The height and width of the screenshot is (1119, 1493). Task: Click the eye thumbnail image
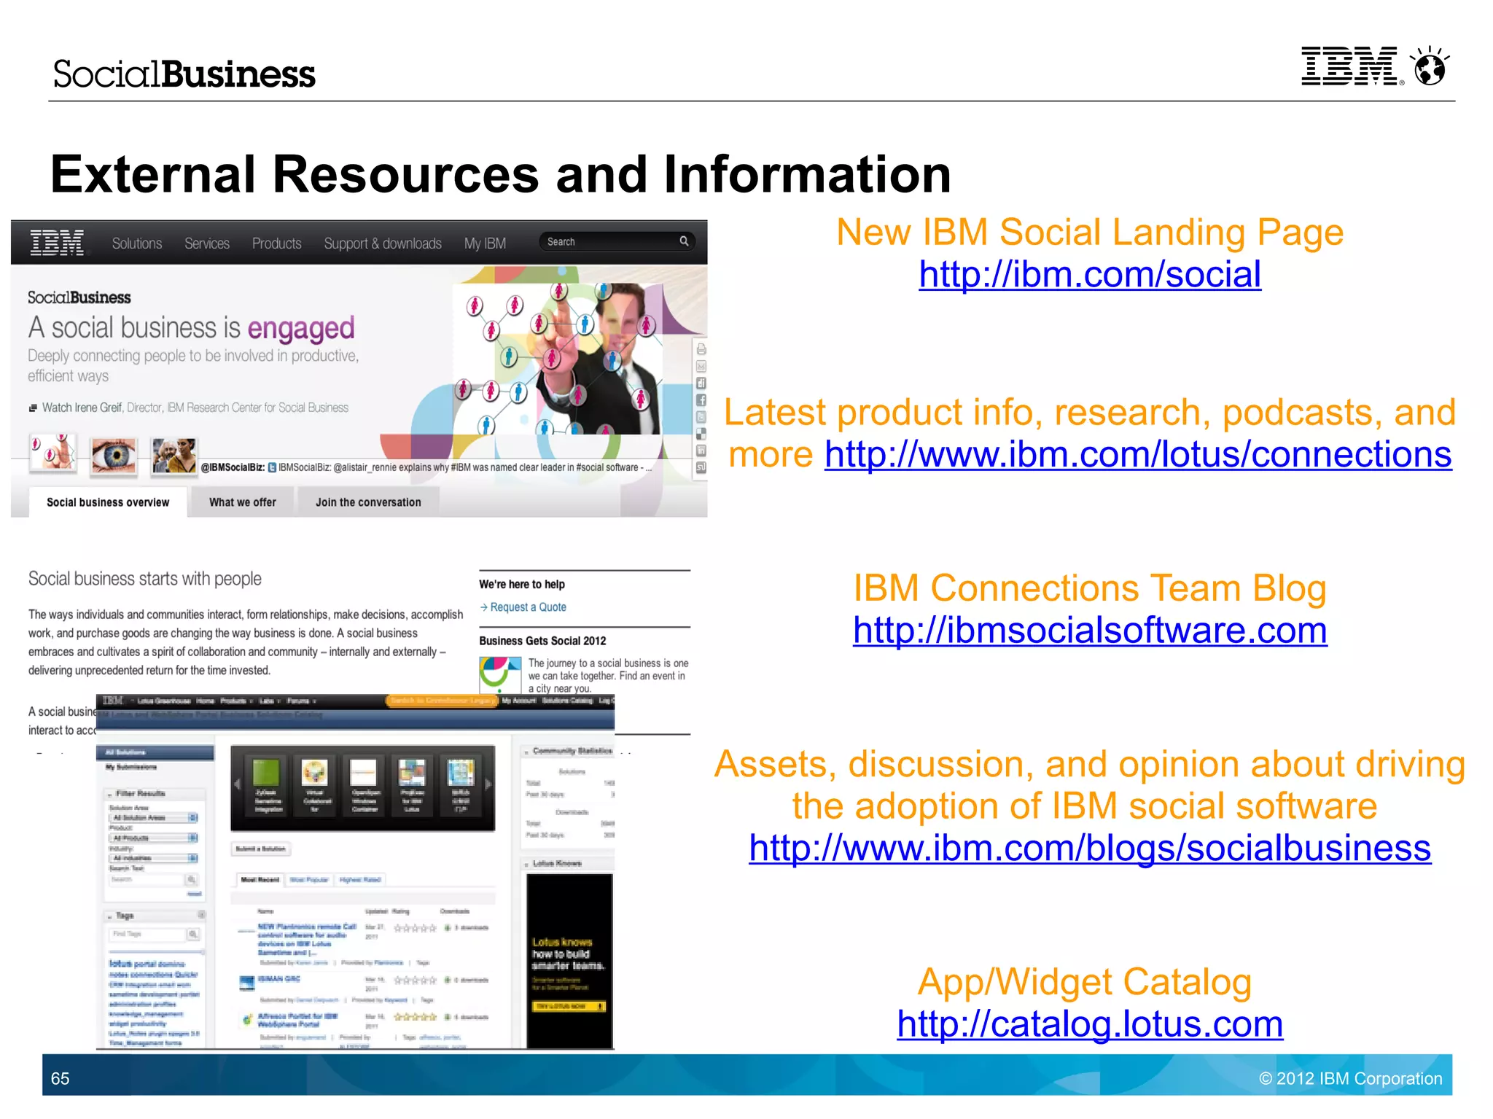tap(114, 456)
